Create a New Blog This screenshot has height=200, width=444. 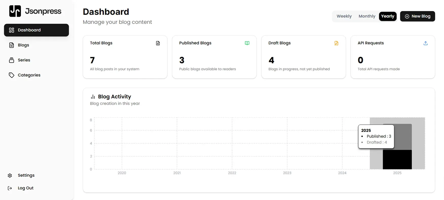coord(417,16)
